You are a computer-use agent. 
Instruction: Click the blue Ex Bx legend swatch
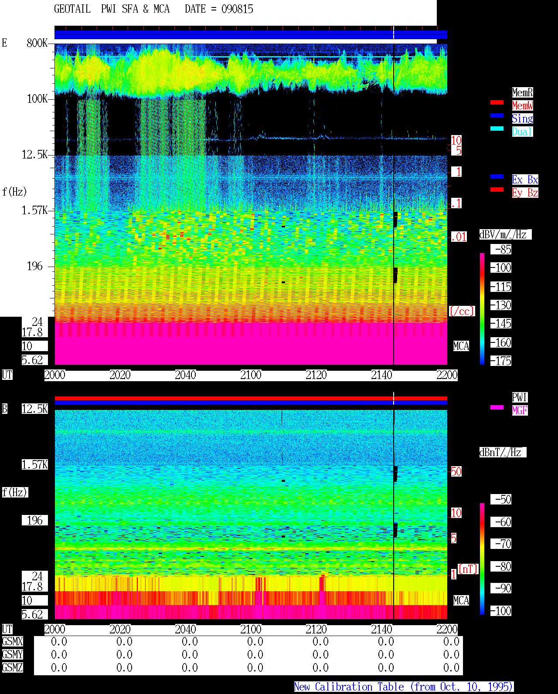pos(497,176)
